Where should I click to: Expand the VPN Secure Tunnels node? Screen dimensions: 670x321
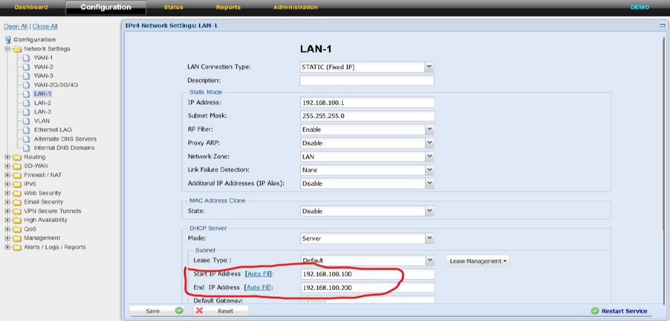point(8,211)
